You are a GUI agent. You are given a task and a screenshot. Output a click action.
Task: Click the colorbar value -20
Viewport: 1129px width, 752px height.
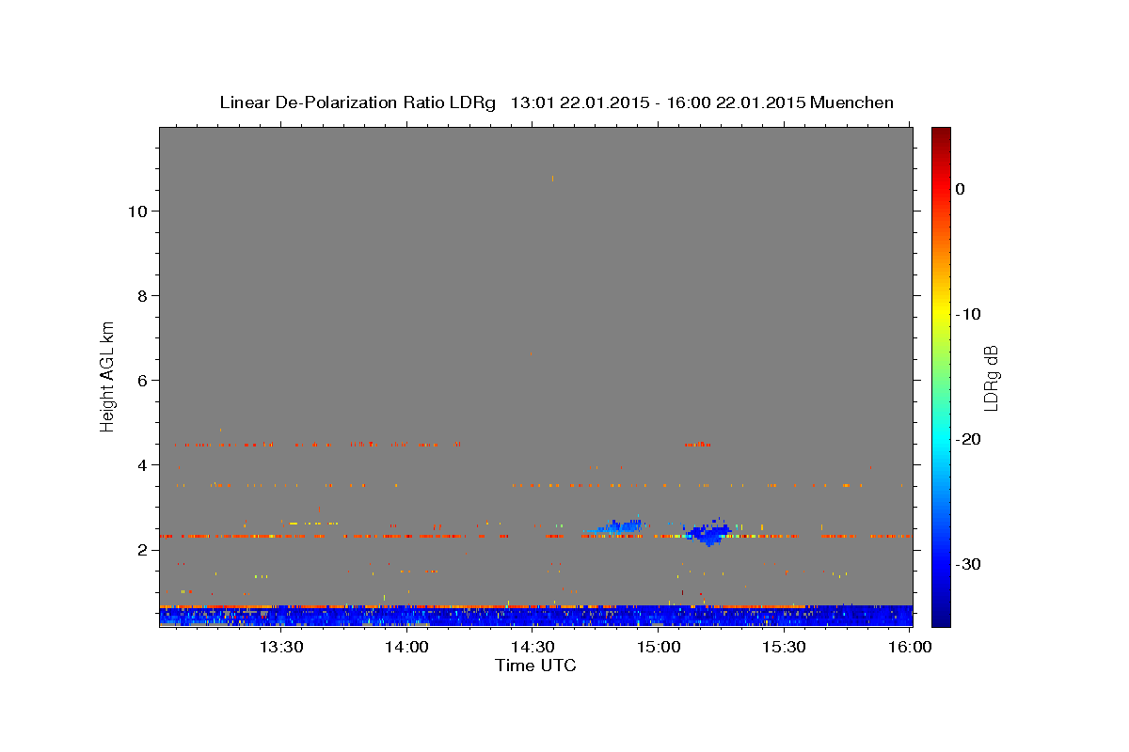pyautogui.click(x=968, y=439)
